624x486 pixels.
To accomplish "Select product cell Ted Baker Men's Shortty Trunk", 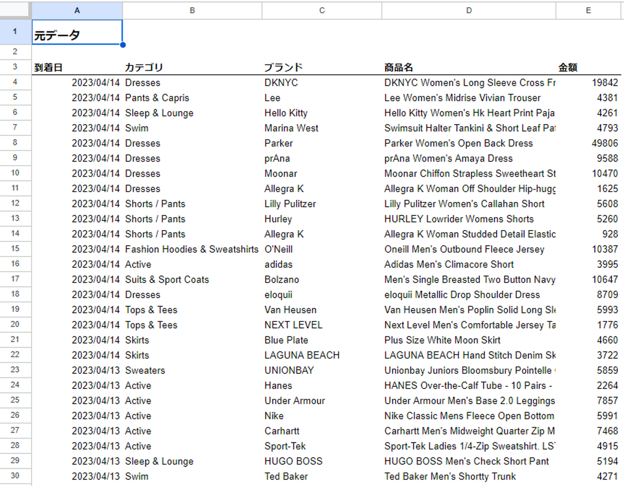I will click(469, 476).
